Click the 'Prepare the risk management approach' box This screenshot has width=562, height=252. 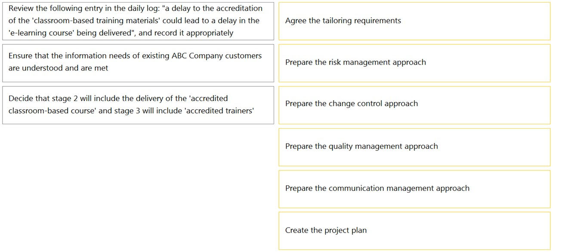pos(414,63)
